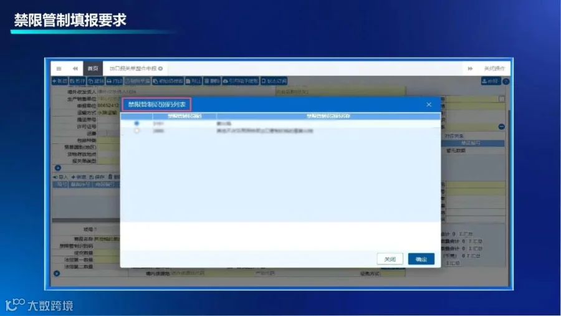Viewport: 561px width, 316px height.
Task: Click the upload button right of the toolbar
Action: [x=491, y=81]
